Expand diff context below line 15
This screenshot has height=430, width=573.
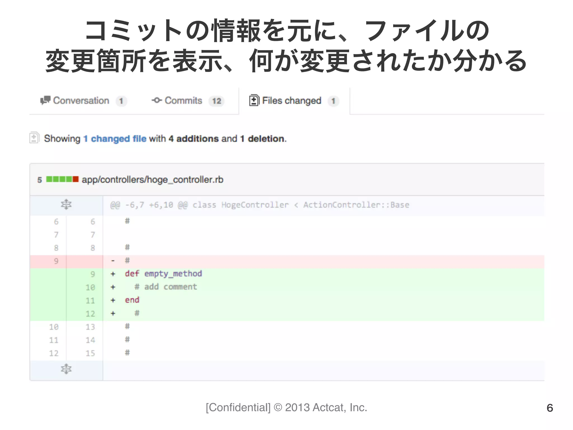[66, 369]
